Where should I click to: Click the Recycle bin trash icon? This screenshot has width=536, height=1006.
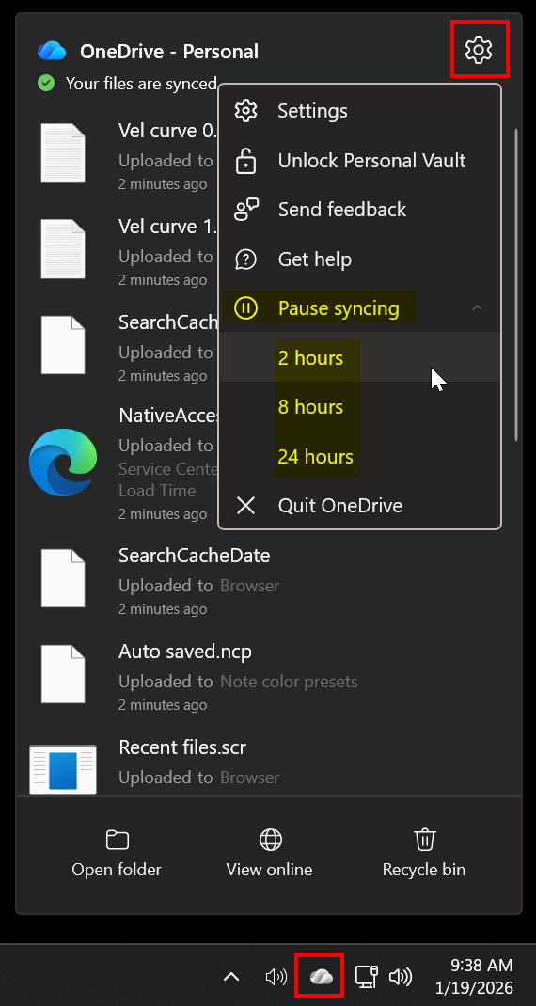coord(424,839)
